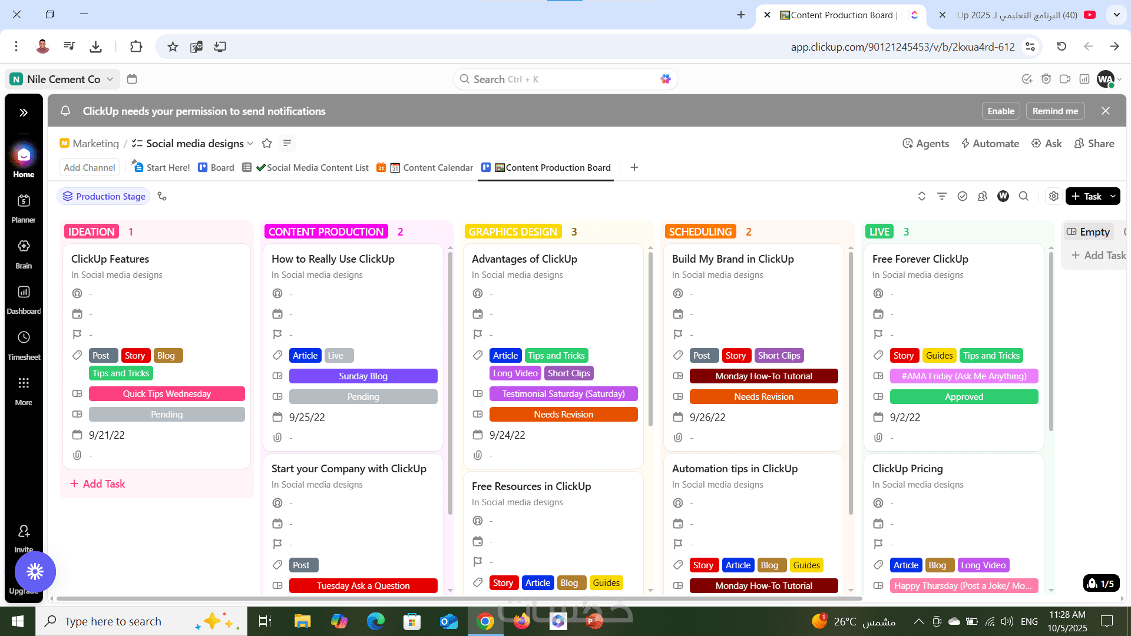The height and width of the screenshot is (636, 1131).
Task: Open the Brain sidebar icon
Action: pyautogui.click(x=24, y=253)
